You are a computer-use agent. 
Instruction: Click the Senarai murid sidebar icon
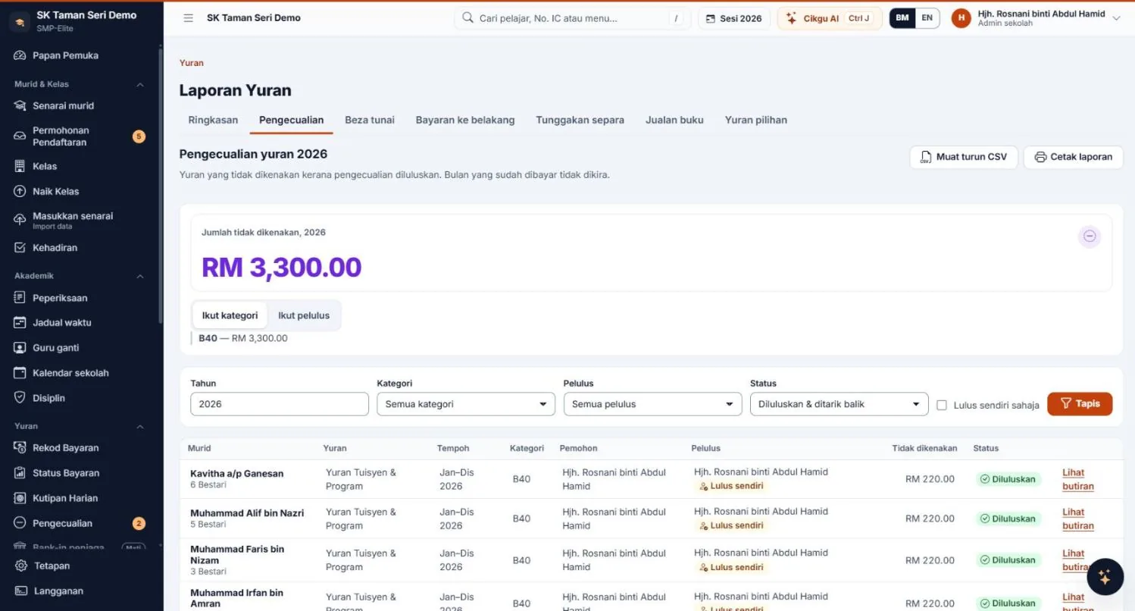20,105
